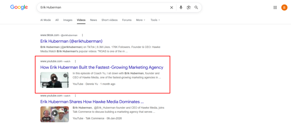Image resolution: width=291 pixels, height=128 pixels.
Task: Open Google Lens image search
Action: click(189, 8)
